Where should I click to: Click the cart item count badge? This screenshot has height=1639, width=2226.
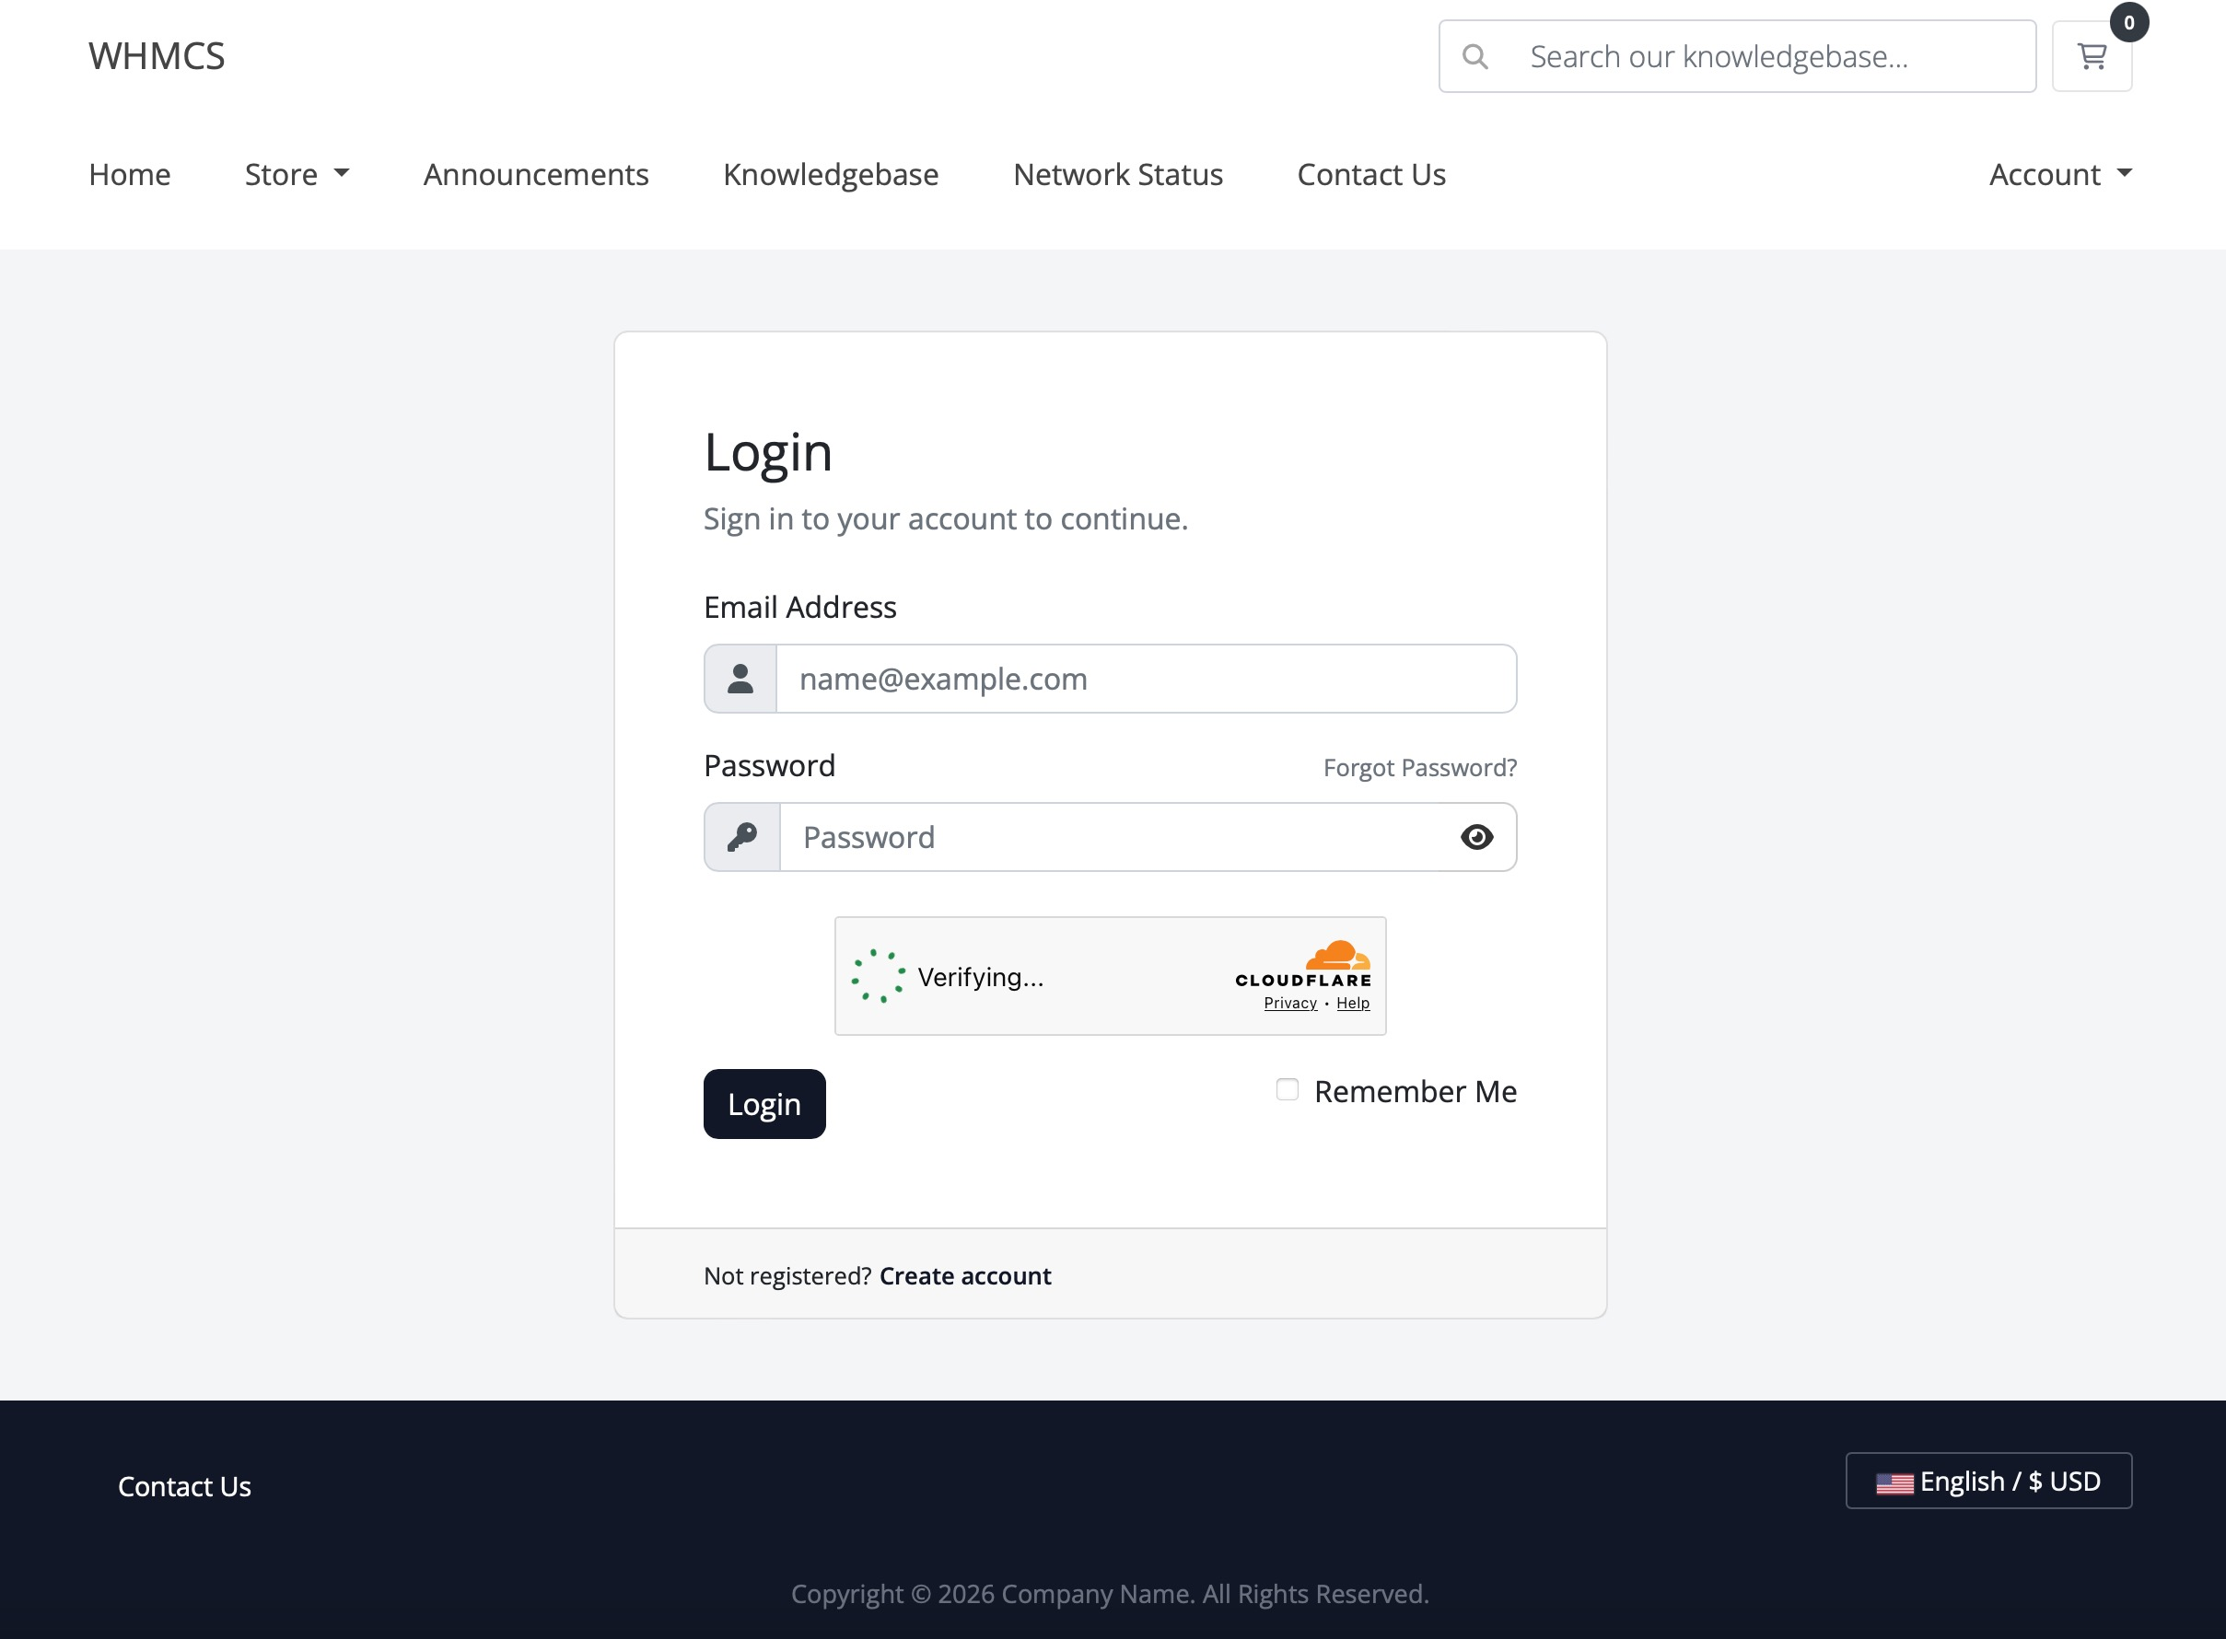tap(2128, 22)
